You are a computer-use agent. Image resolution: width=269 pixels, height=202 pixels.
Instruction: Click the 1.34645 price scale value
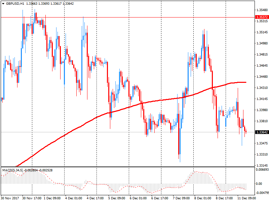262,65
